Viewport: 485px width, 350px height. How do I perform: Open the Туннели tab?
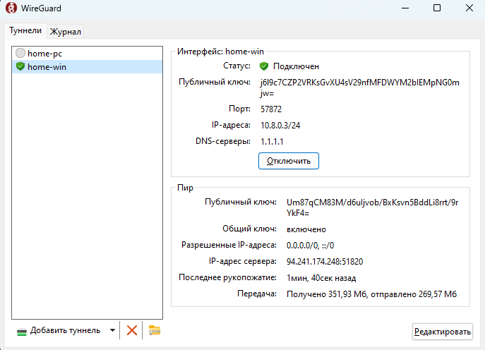coord(25,30)
